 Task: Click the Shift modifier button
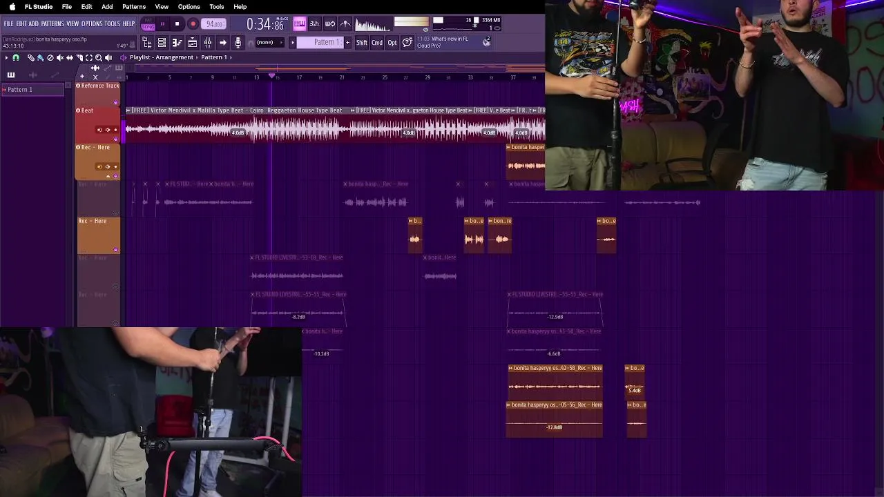[362, 43]
